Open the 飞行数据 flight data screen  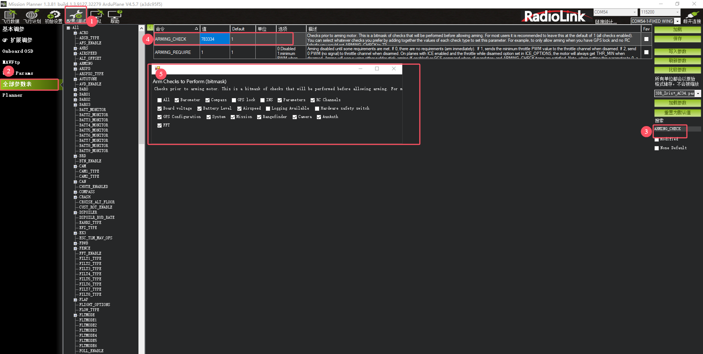tap(11, 16)
